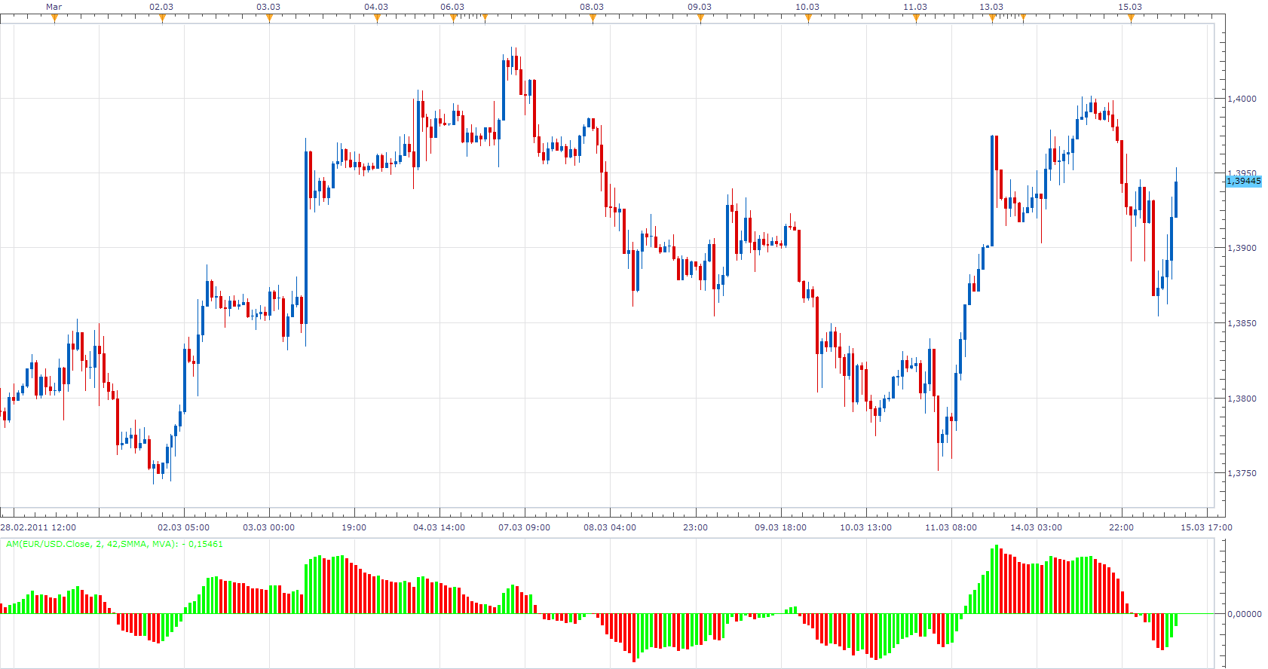Image resolution: width=1268 pixels, height=669 pixels.
Task: Click the 1,3750 price axis label
Action: point(1242,473)
